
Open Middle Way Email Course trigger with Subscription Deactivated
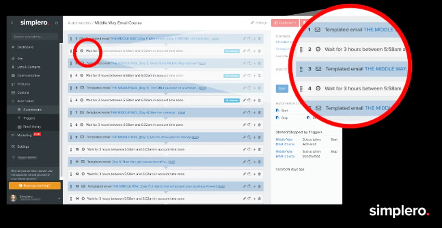(285, 154)
